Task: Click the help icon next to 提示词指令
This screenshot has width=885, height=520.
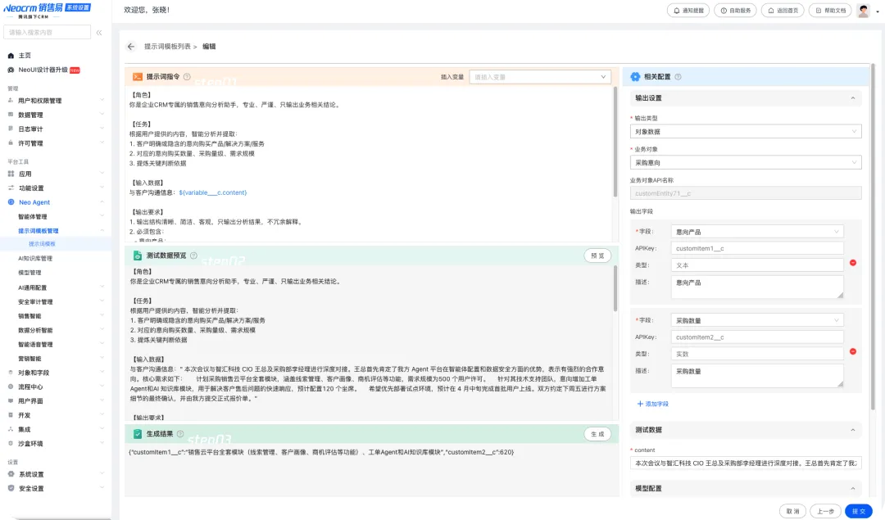Action: click(187, 76)
